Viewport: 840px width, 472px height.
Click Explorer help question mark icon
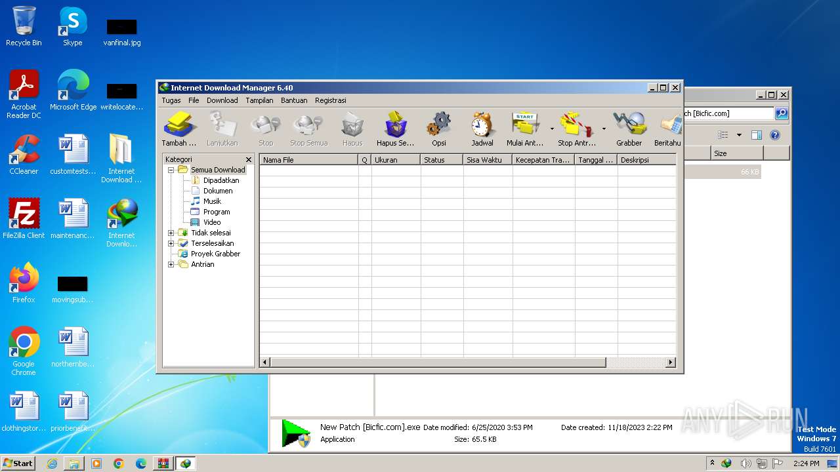[x=775, y=135]
